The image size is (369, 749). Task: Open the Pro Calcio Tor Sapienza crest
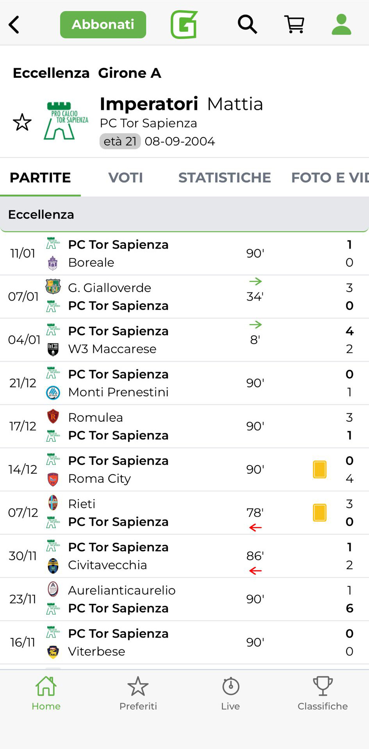click(x=66, y=121)
